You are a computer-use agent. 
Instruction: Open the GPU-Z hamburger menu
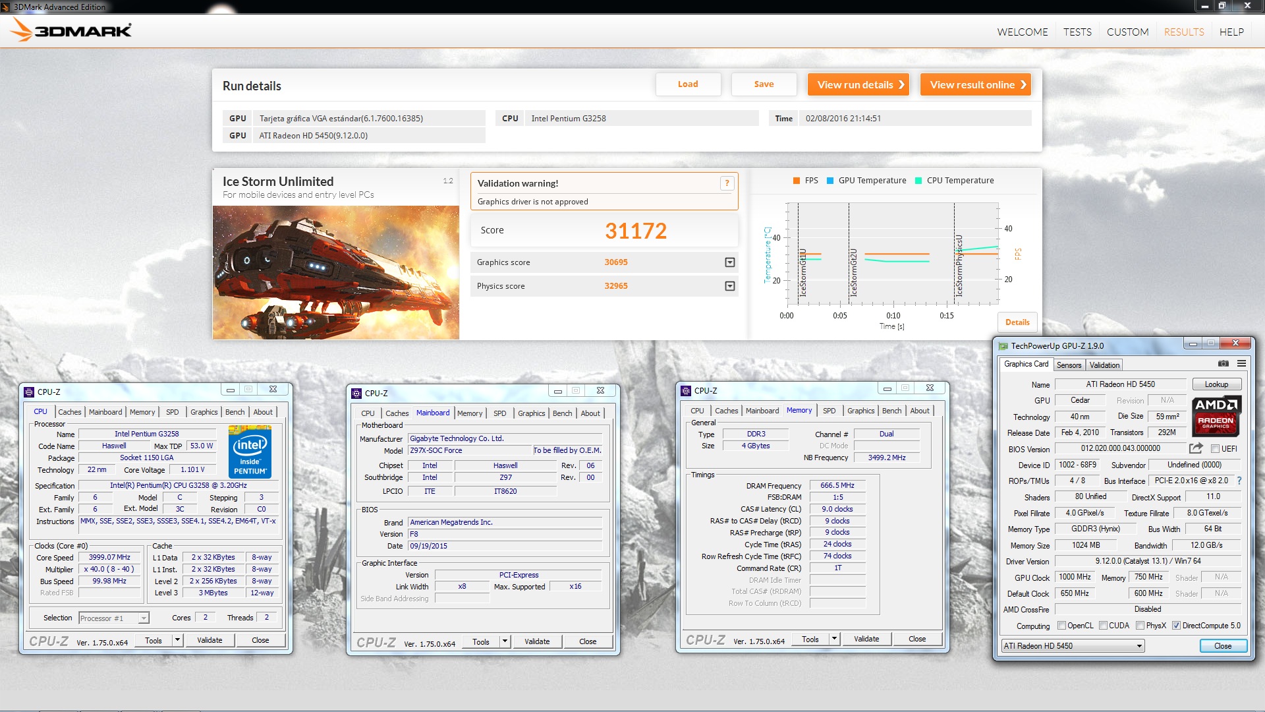pos(1241,364)
